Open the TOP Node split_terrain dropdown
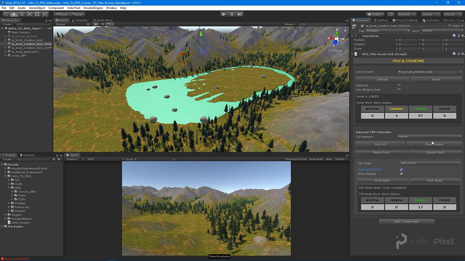This screenshot has width=465, height=261. pos(430,163)
